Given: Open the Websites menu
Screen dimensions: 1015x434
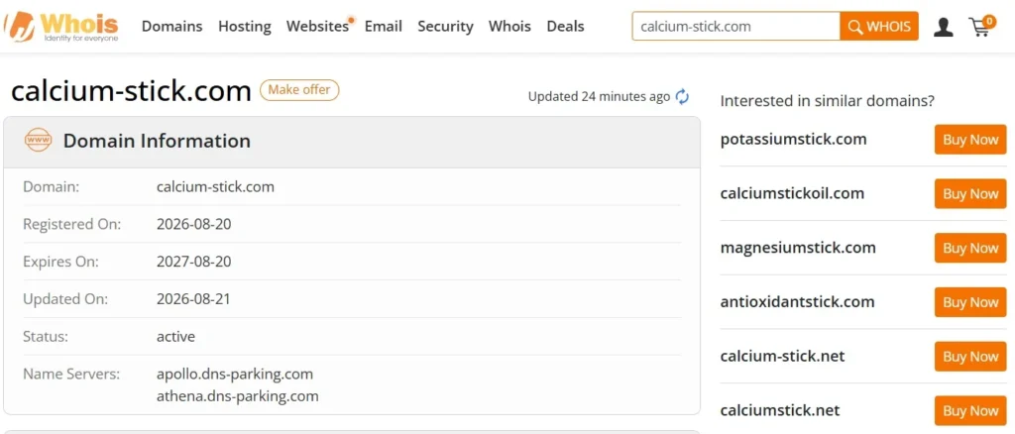Looking at the screenshot, I should (x=318, y=27).
